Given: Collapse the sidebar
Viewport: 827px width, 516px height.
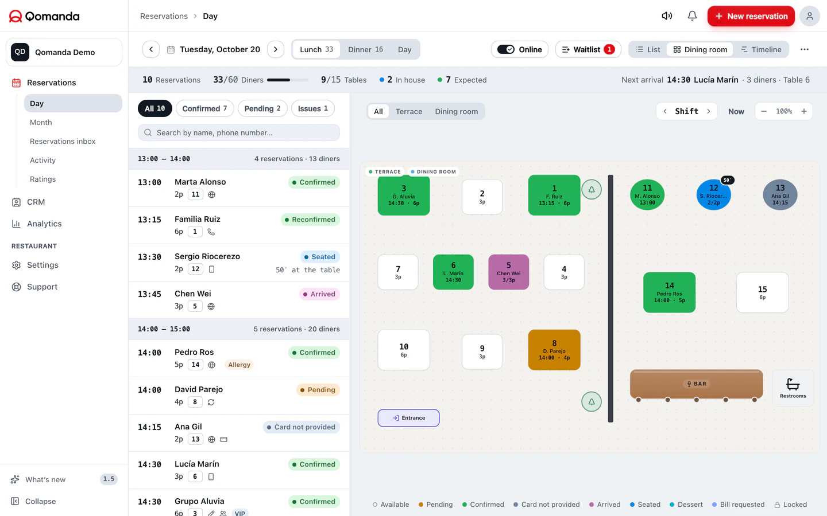Looking at the screenshot, I should (40, 501).
